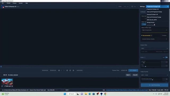
Task: Open File Explorer from the taskbar
Action: [x=86, y=94]
